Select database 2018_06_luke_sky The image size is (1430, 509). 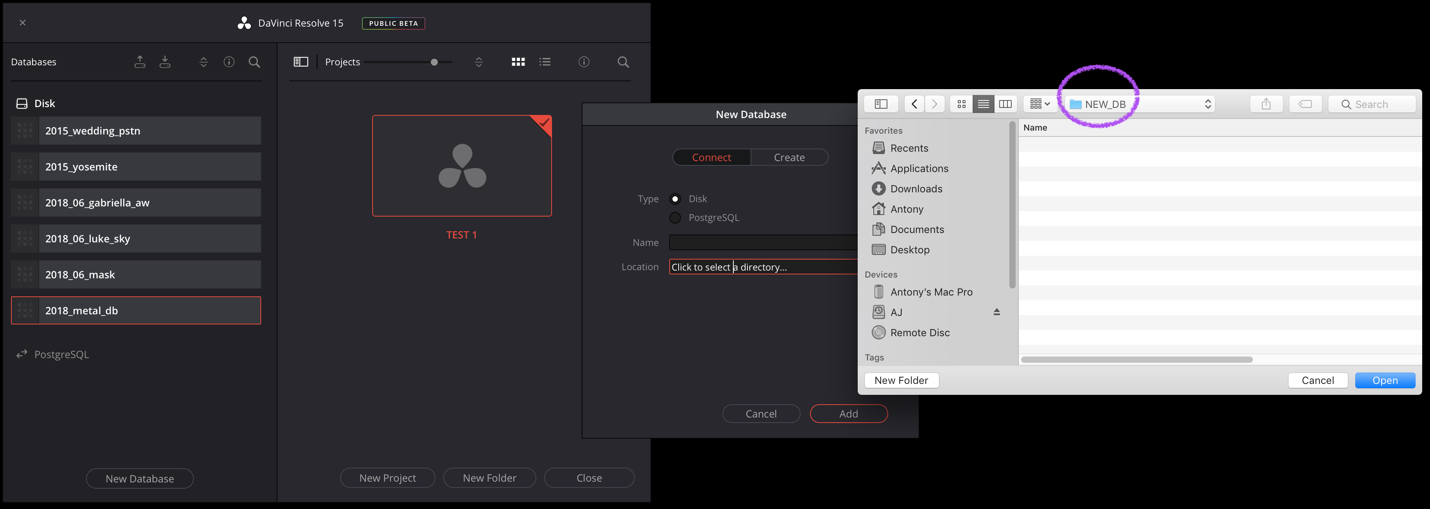(136, 239)
